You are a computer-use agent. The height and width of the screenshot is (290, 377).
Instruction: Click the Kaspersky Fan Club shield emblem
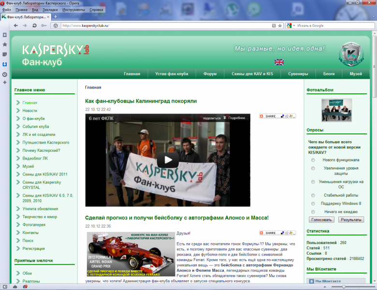point(351,54)
